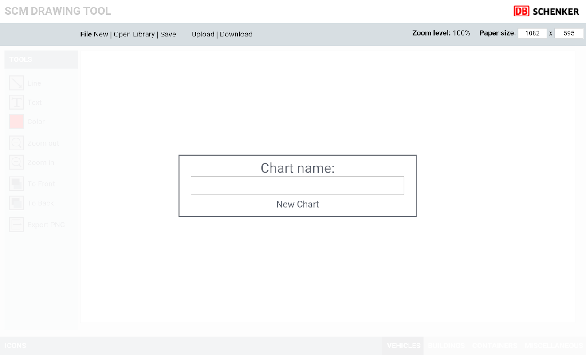Edit the paper width field 1082

[532, 33]
